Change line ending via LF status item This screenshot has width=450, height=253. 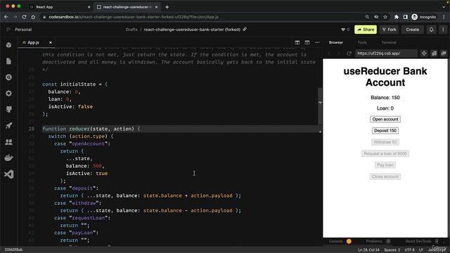click(421, 250)
